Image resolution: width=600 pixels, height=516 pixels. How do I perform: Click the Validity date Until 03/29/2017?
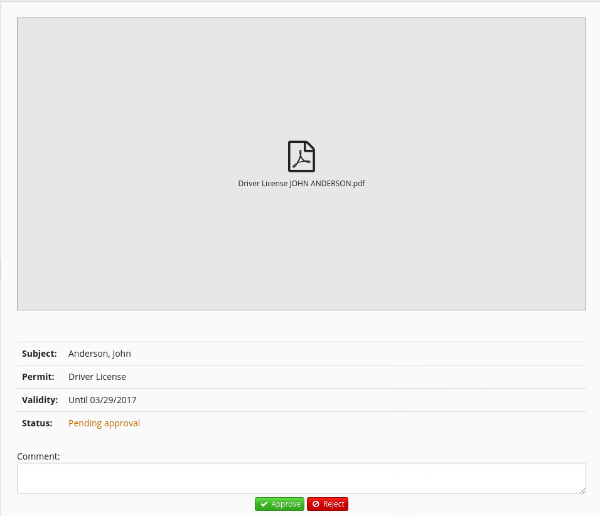click(102, 399)
